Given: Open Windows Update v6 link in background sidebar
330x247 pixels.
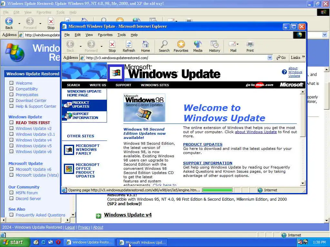Looking at the screenshot, I should (x=34, y=152).
